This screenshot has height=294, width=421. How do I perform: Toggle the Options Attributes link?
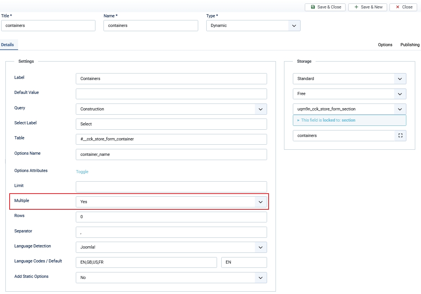82,172
